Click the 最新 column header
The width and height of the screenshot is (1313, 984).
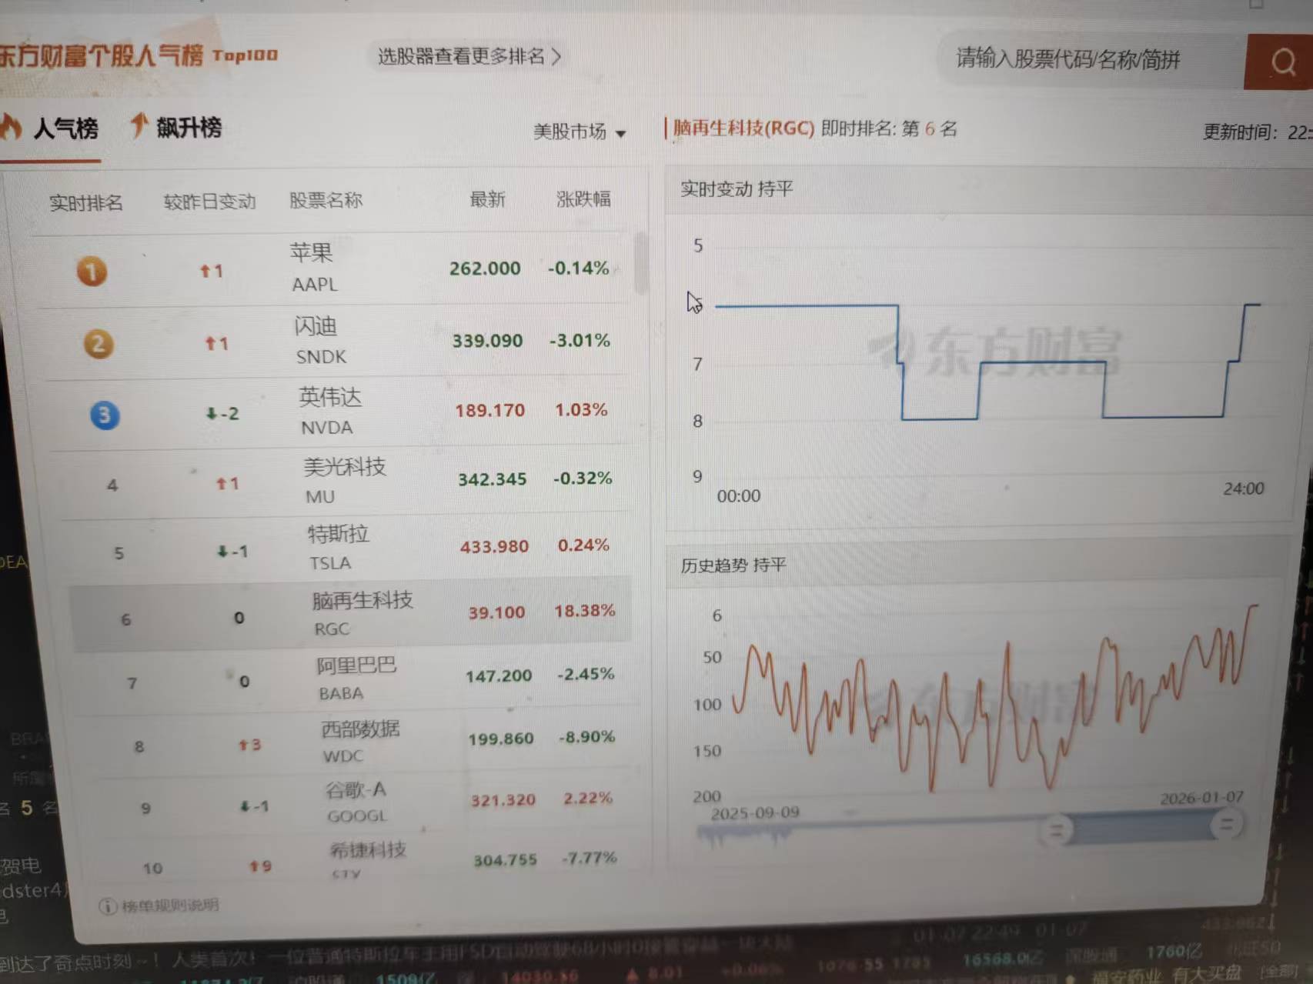pos(487,199)
